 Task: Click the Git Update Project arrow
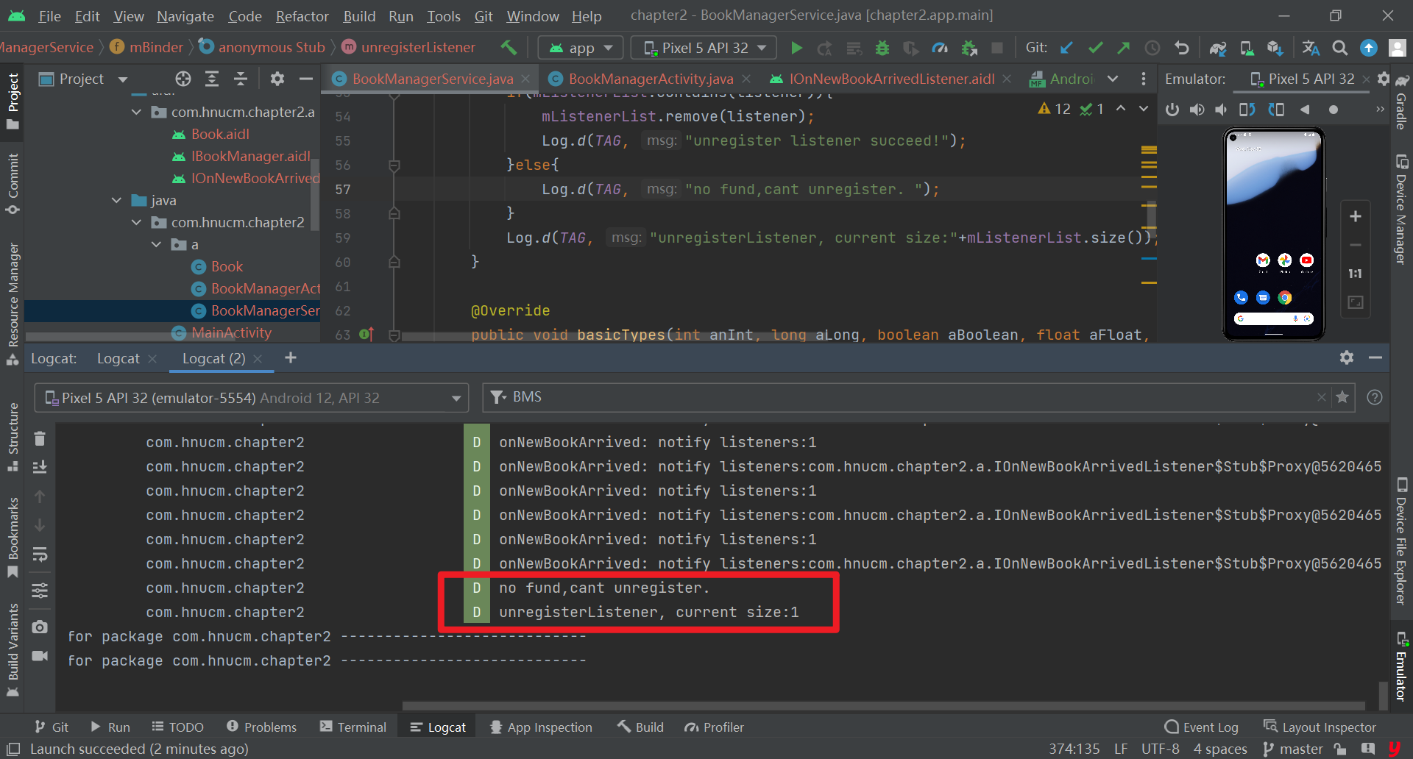click(x=1066, y=48)
